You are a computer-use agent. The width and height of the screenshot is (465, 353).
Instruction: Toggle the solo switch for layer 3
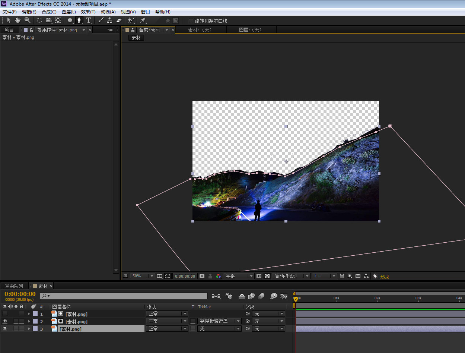[x=16, y=329]
